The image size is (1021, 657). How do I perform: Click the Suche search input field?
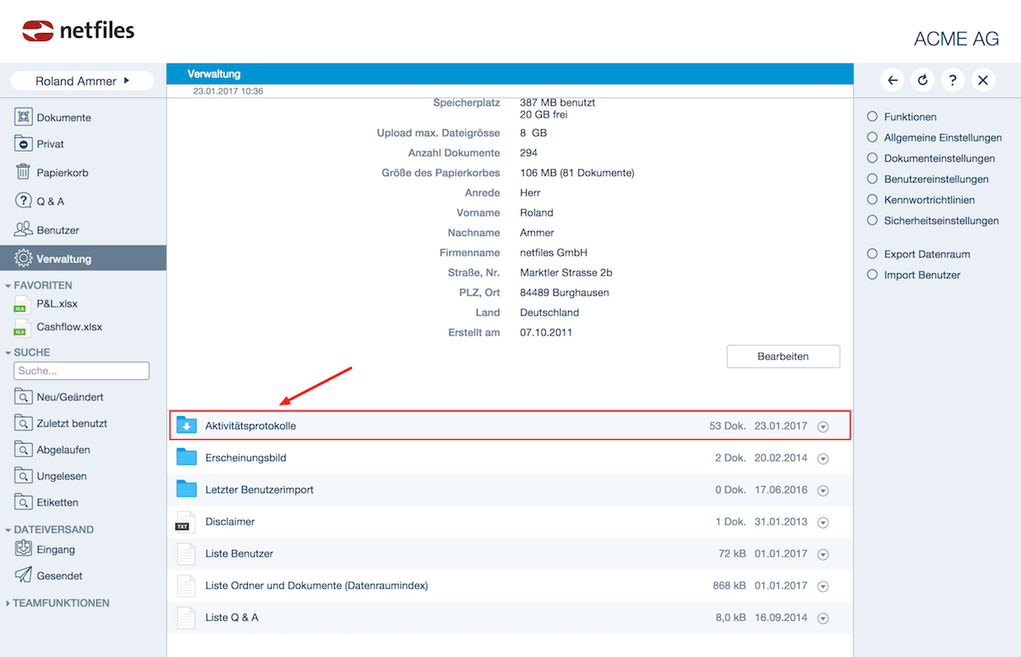(x=82, y=371)
